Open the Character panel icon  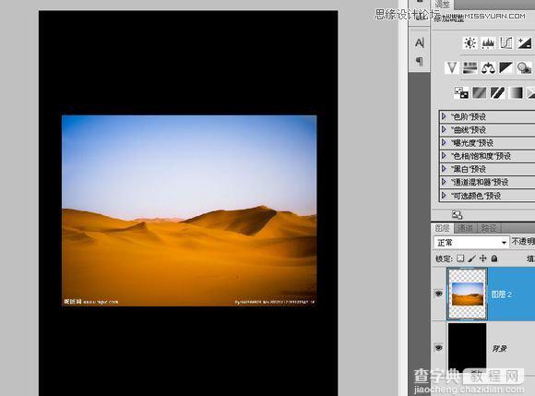420,43
